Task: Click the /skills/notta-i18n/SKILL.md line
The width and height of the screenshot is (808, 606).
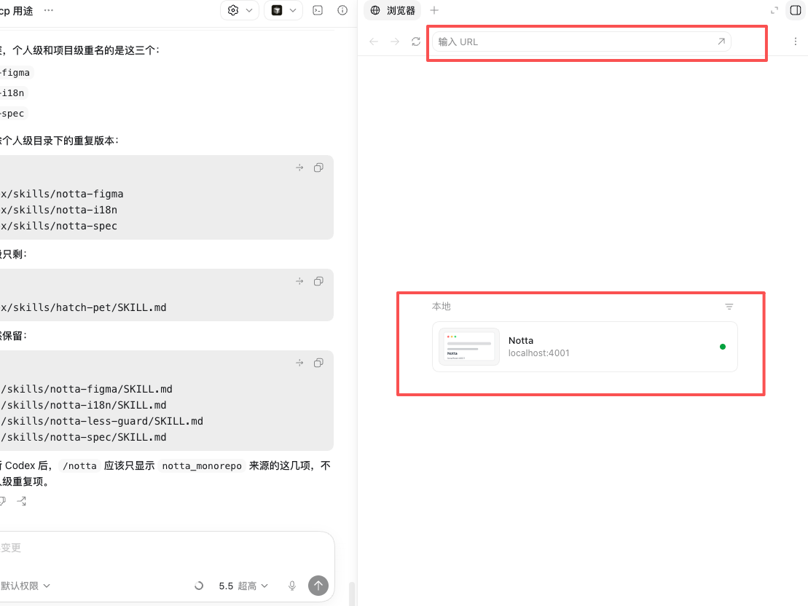Action: point(84,405)
